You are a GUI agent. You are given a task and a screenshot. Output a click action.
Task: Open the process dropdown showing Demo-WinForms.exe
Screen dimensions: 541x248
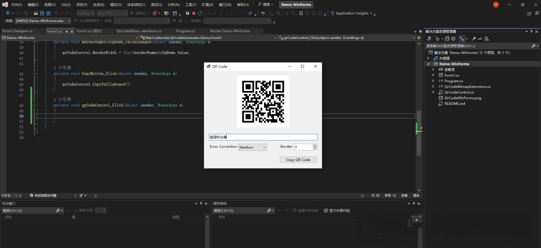[x=44, y=21]
